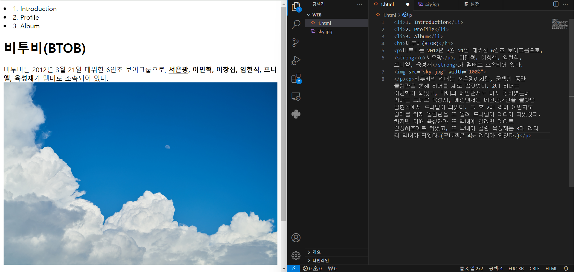574x272 pixels.
Task: Click the sky image in the browser preview
Action: click(x=141, y=173)
